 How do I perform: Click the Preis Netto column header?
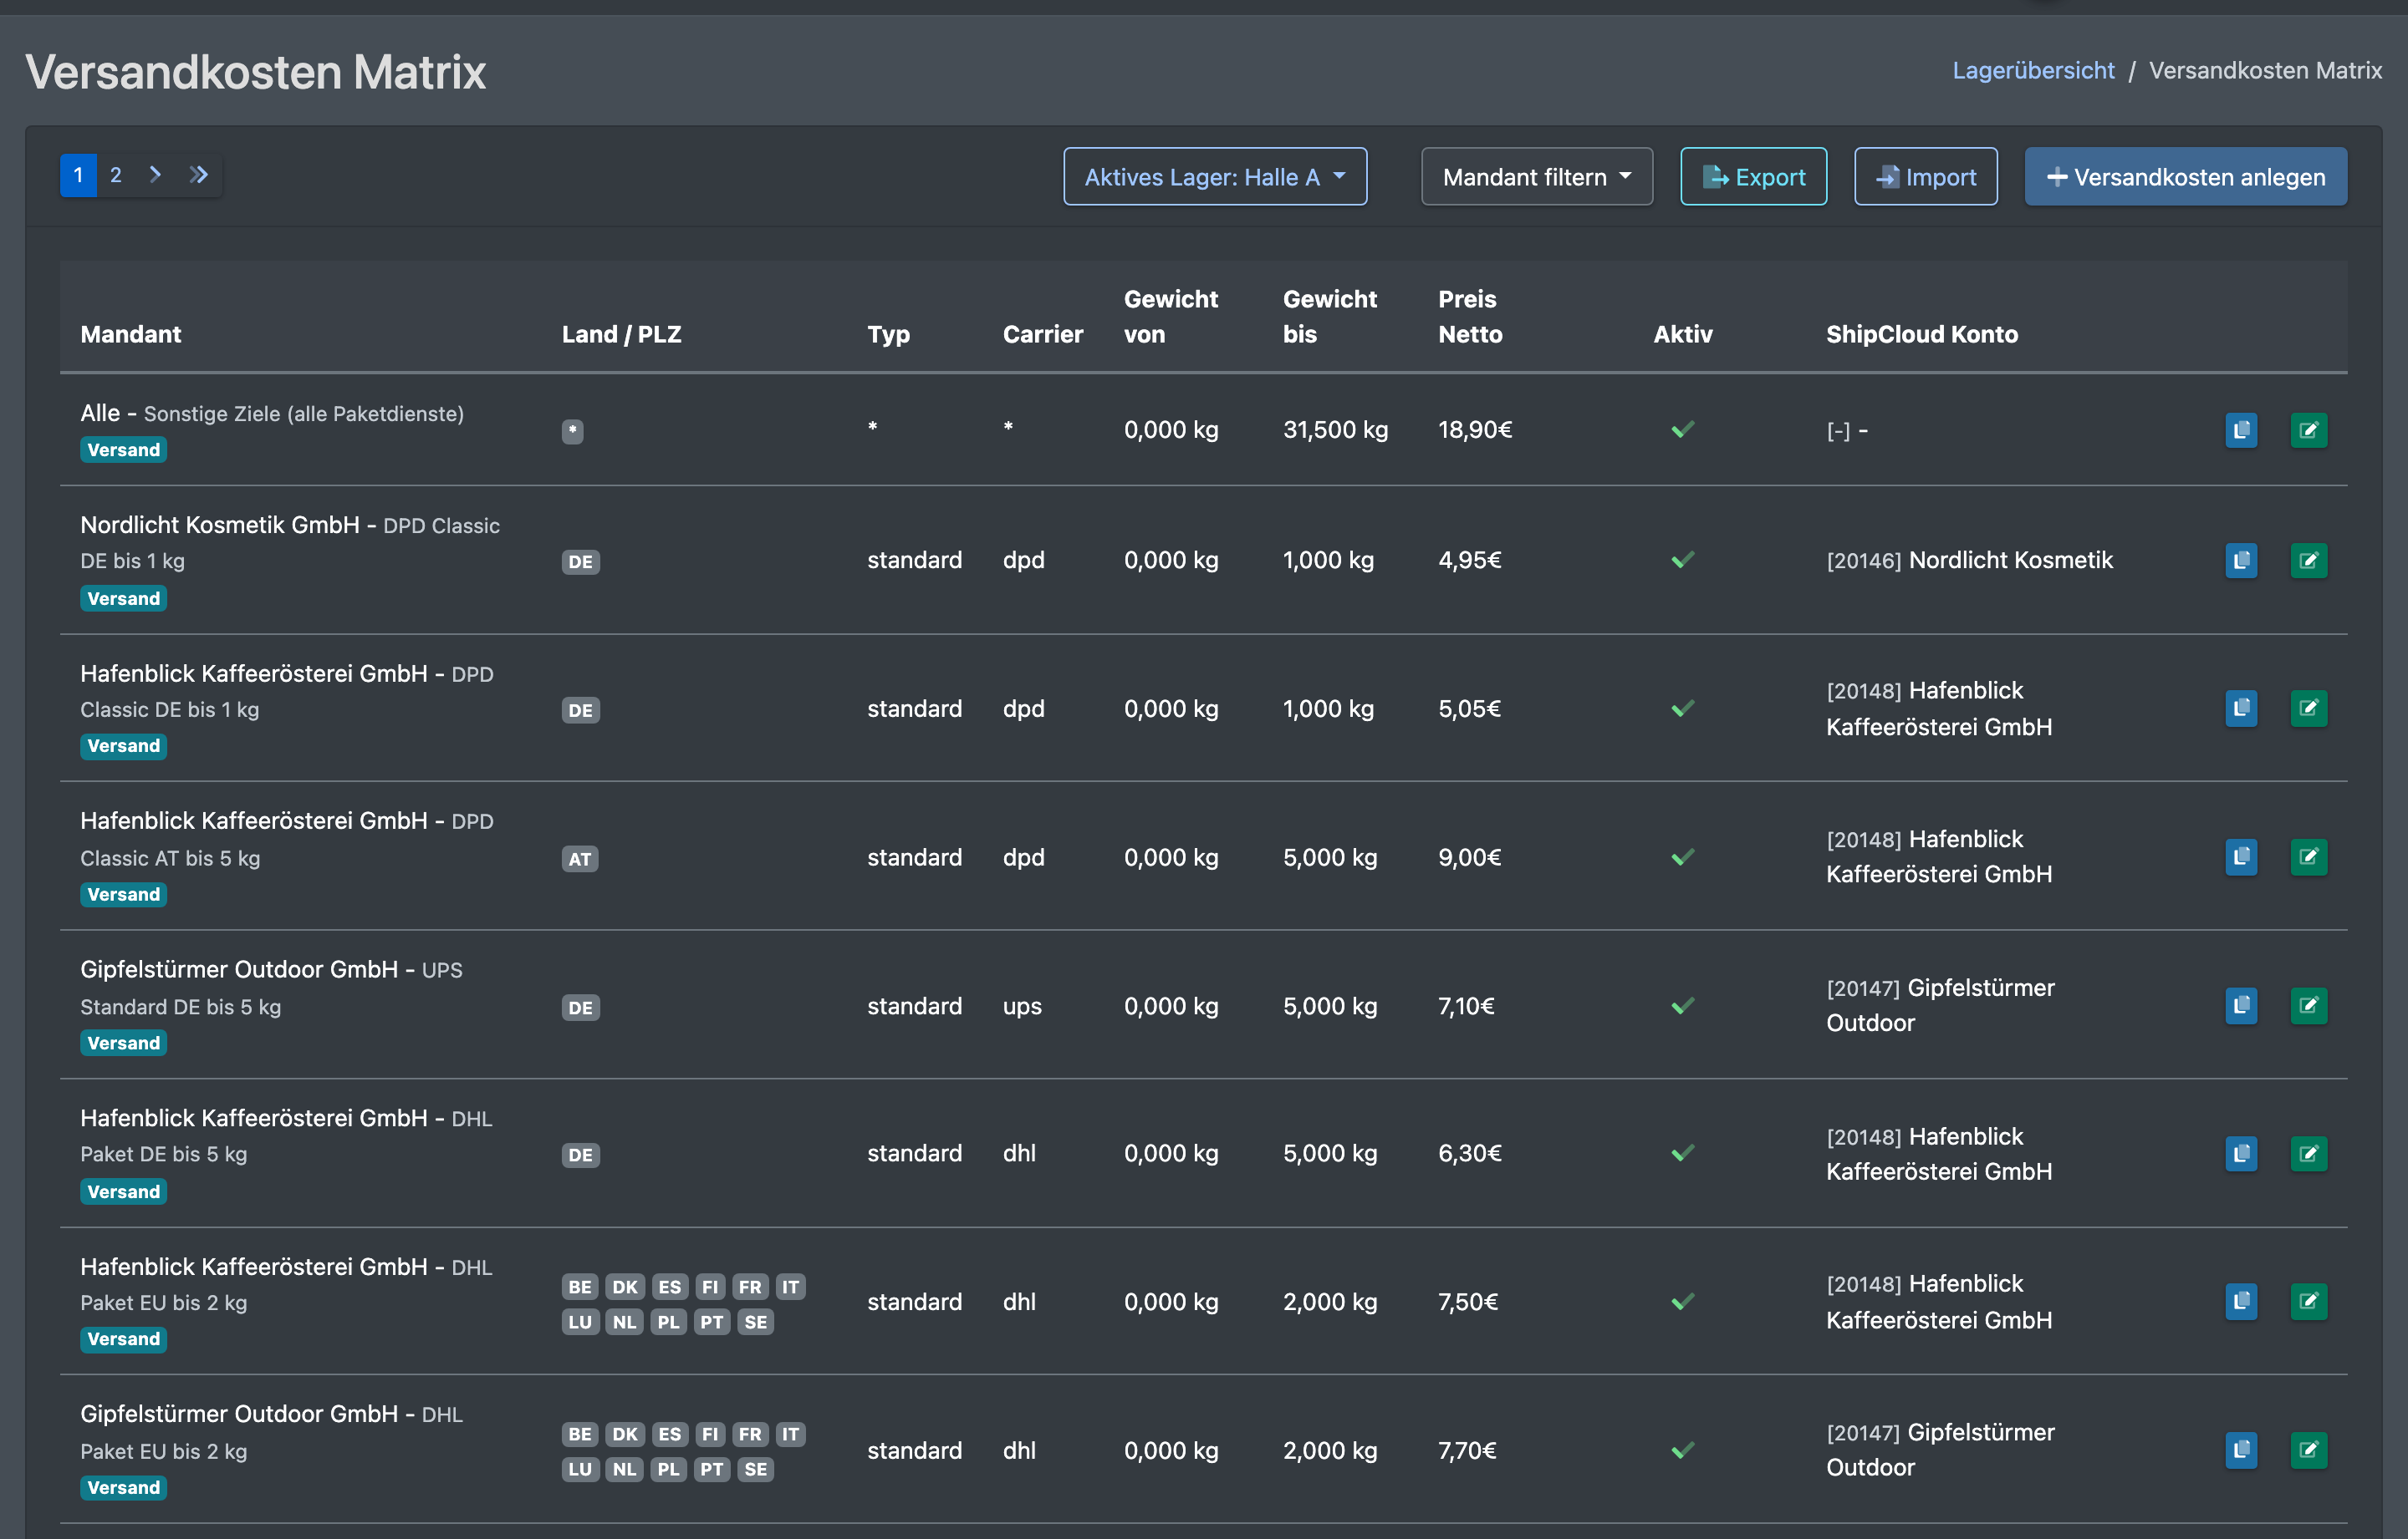click(1470, 317)
